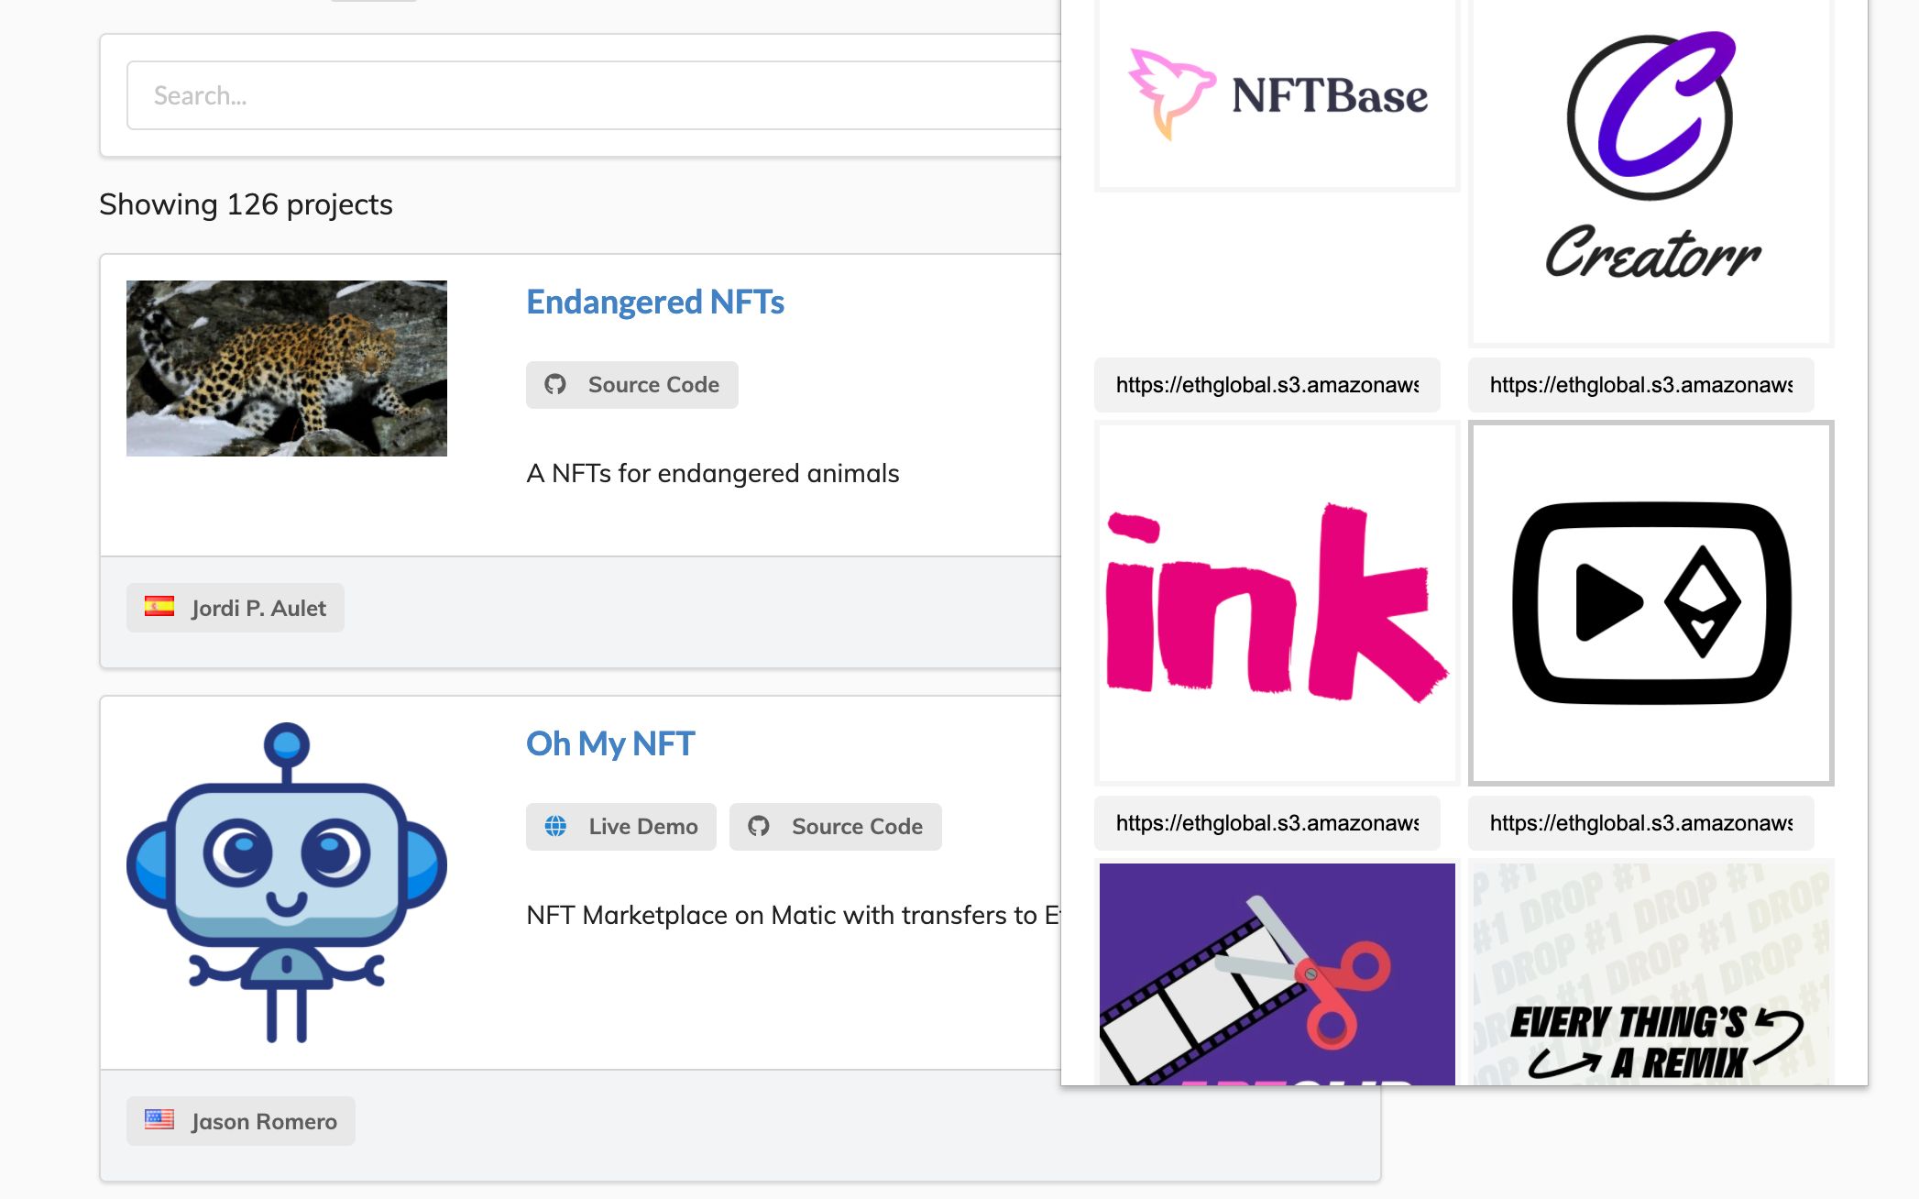The image size is (1919, 1199).
Task: Click the Endangered NFTs project title link
Action: (x=654, y=302)
